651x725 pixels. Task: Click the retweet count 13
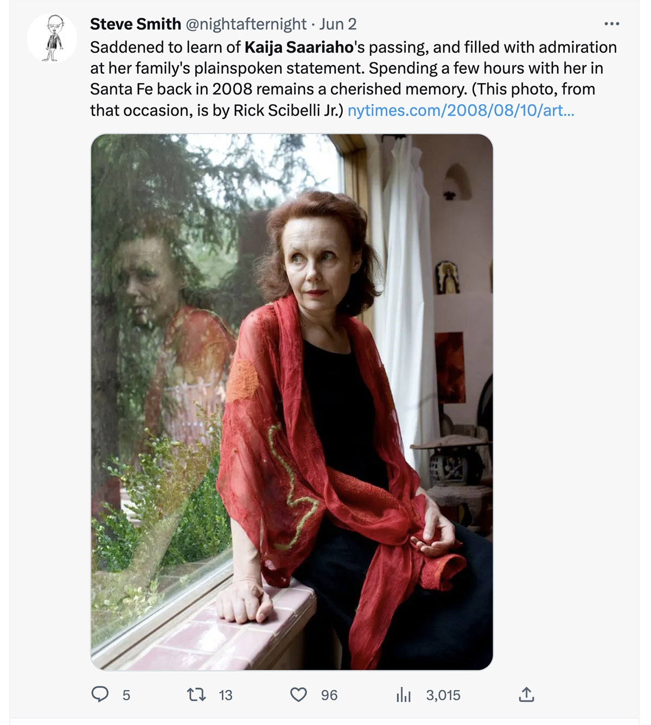click(226, 695)
